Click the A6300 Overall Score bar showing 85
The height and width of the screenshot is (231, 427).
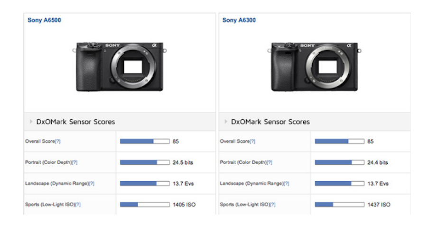click(x=339, y=142)
